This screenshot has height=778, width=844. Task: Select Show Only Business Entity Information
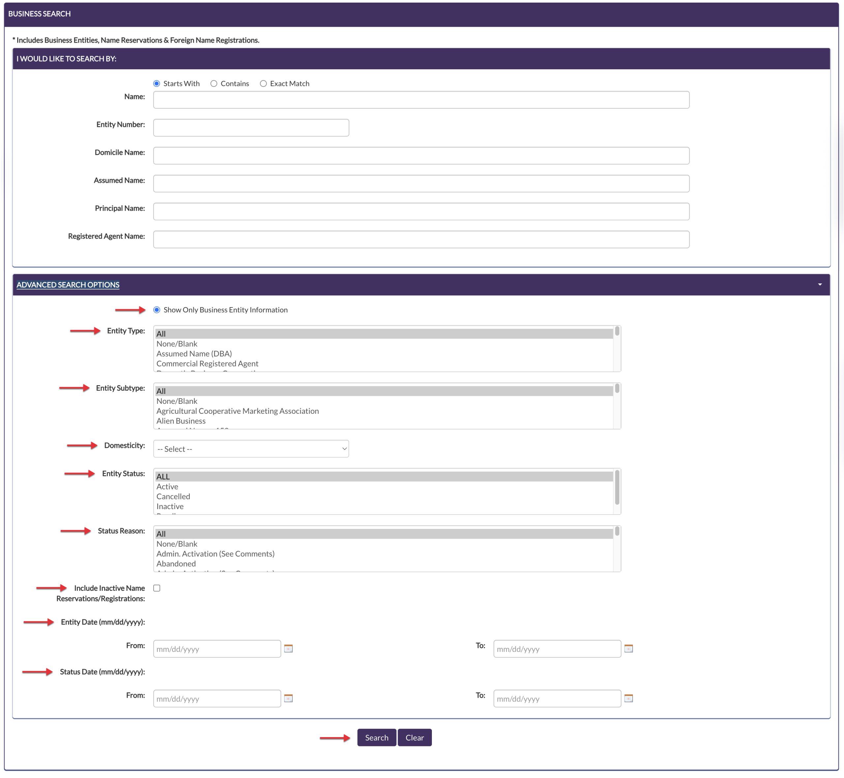(x=157, y=310)
